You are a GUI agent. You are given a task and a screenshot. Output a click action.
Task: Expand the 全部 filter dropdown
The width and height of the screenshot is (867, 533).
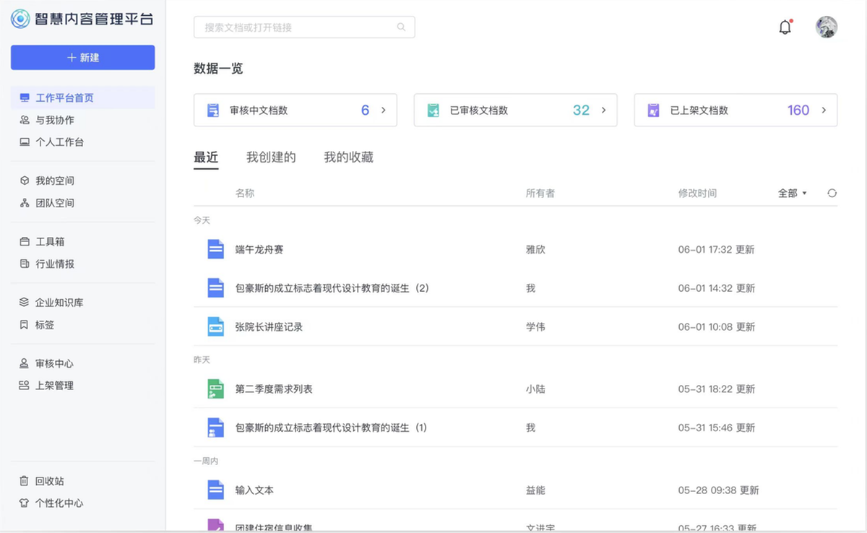click(x=792, y=193)
